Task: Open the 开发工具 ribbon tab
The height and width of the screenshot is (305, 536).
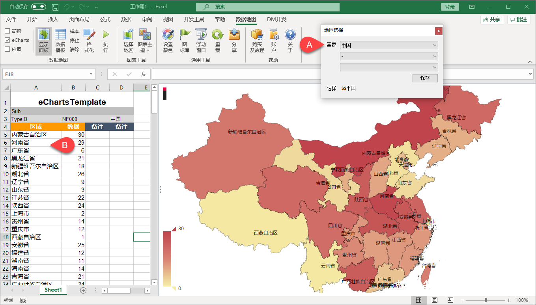Action: pyautogui.click(x=194, y=19)
